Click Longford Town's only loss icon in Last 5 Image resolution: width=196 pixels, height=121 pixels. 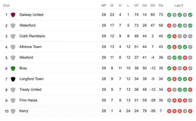tap(190, 79)
